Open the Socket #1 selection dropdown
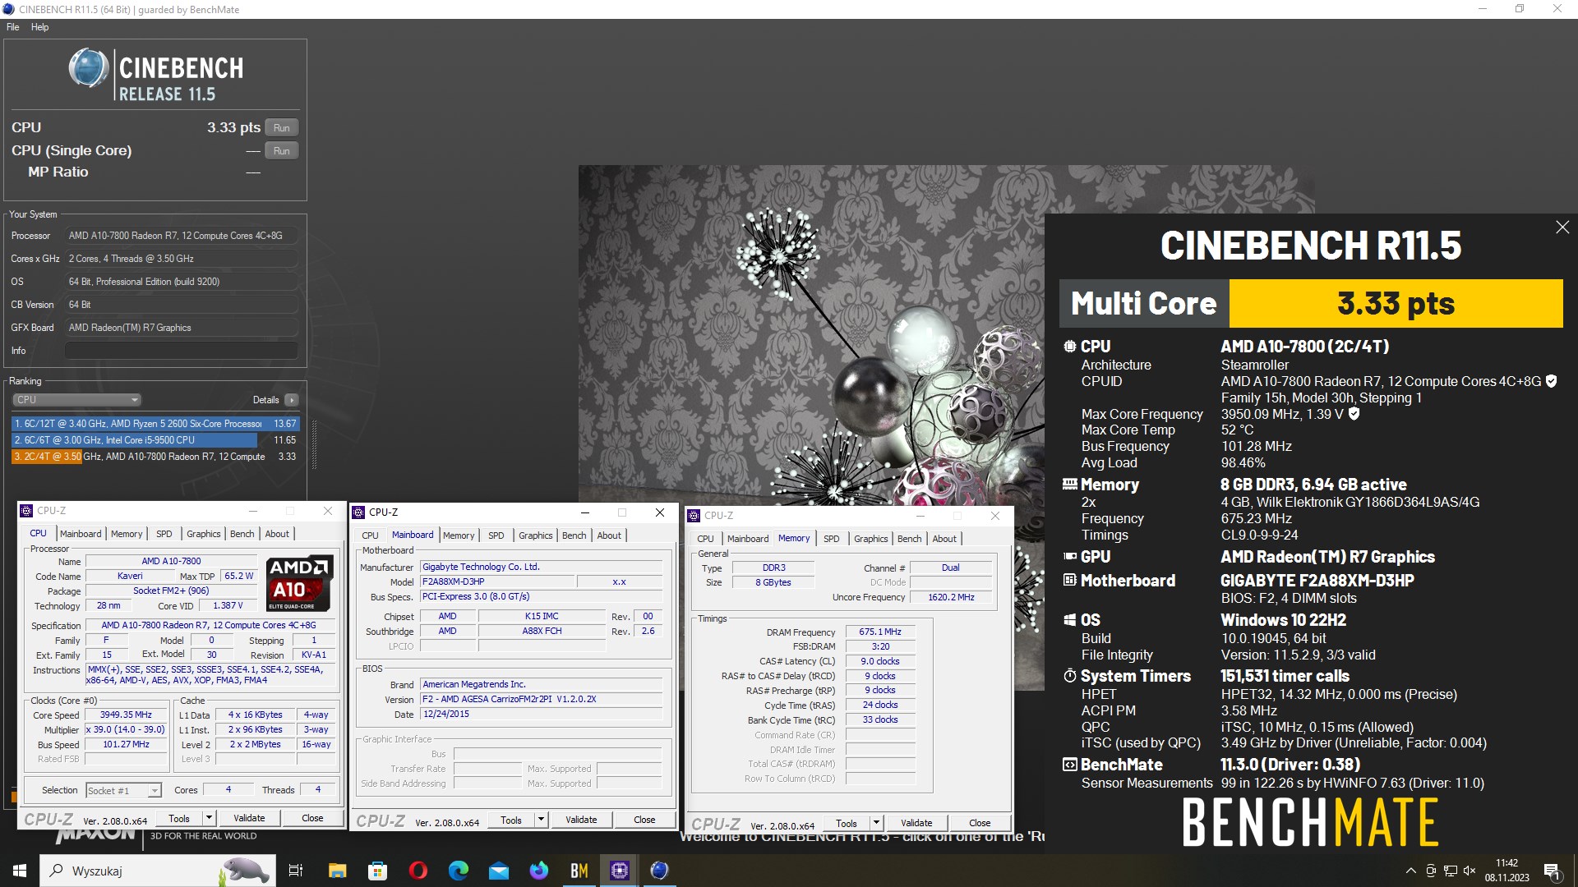The width and height of the screenshot is (1578, 887). [123, 790]
